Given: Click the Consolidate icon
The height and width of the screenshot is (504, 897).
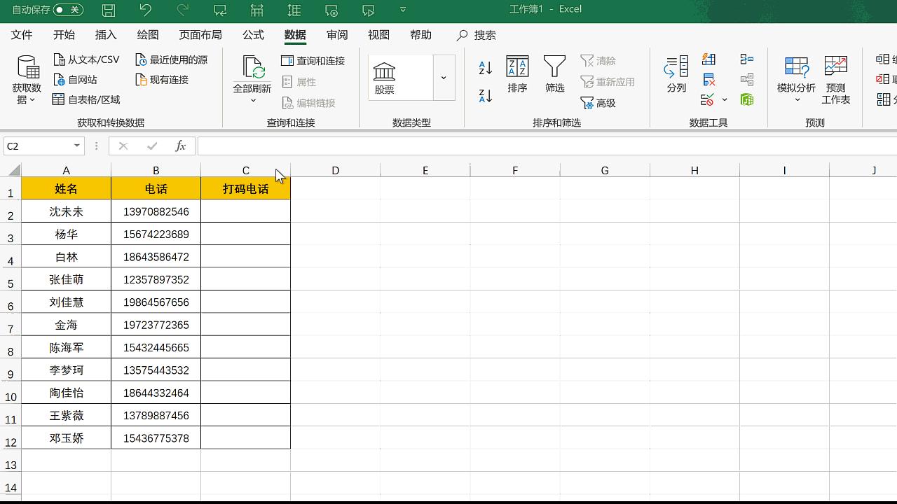Looking at the screenshot, I should [747, 59].
